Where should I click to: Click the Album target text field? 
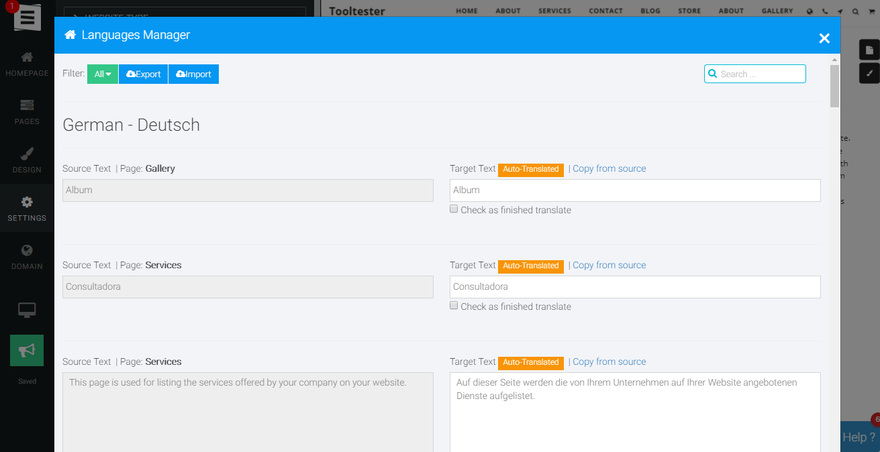coord(635,190)
